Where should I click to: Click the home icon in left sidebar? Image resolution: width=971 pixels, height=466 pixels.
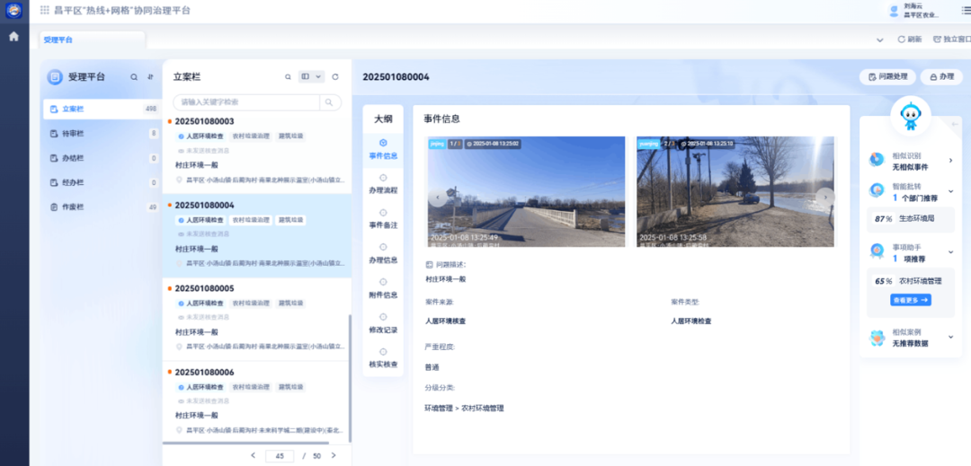[x=13, y=37]
